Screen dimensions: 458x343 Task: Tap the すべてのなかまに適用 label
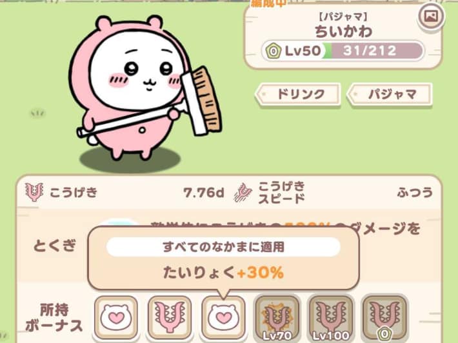pyautogui.click(x=223, y=247)
